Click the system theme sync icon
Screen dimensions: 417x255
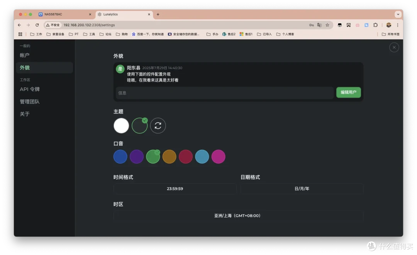click(x=158, y=126)
